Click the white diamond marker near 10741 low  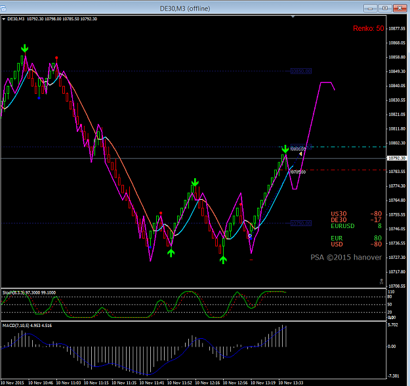tap(250, 236)
